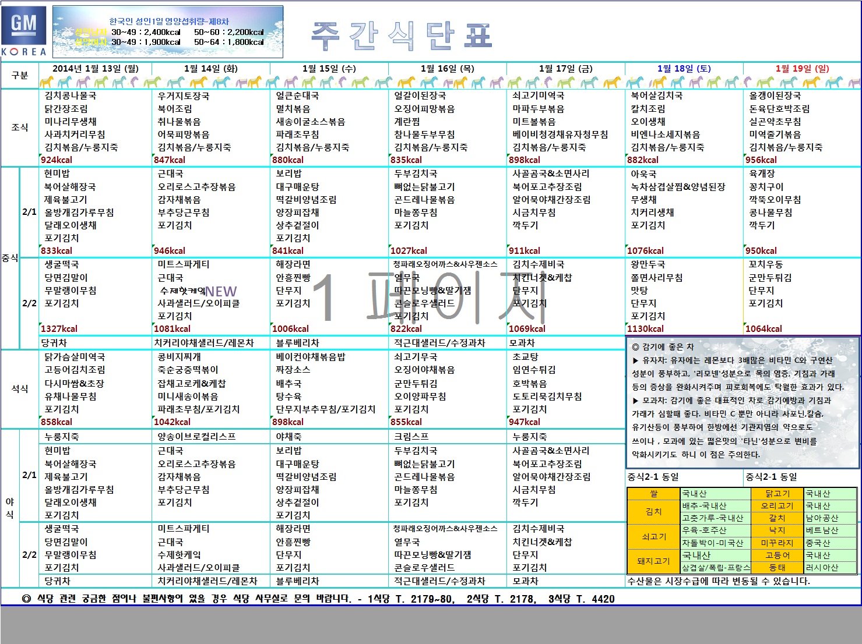
Task: Select the yellow 쇠고기 origin cell
Action: 653,536
